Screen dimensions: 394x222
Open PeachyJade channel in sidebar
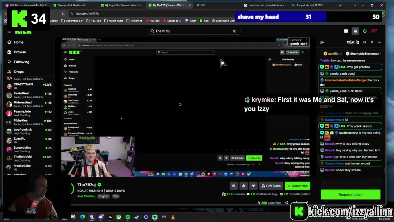point(30,113)
